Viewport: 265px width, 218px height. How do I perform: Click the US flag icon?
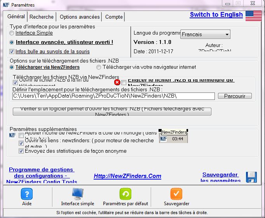[x=253, y=16]
